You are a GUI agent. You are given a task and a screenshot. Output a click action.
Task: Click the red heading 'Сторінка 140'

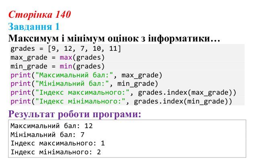click(x=39, y=15)
